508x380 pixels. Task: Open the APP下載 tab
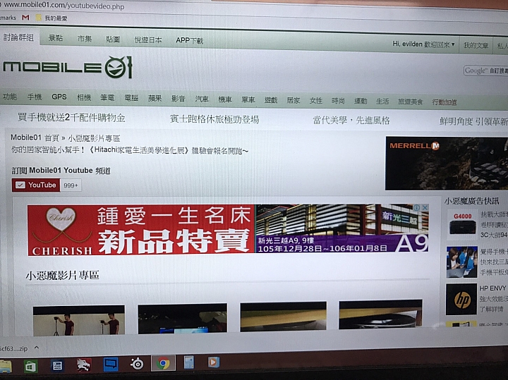click(x=190, y=41)
